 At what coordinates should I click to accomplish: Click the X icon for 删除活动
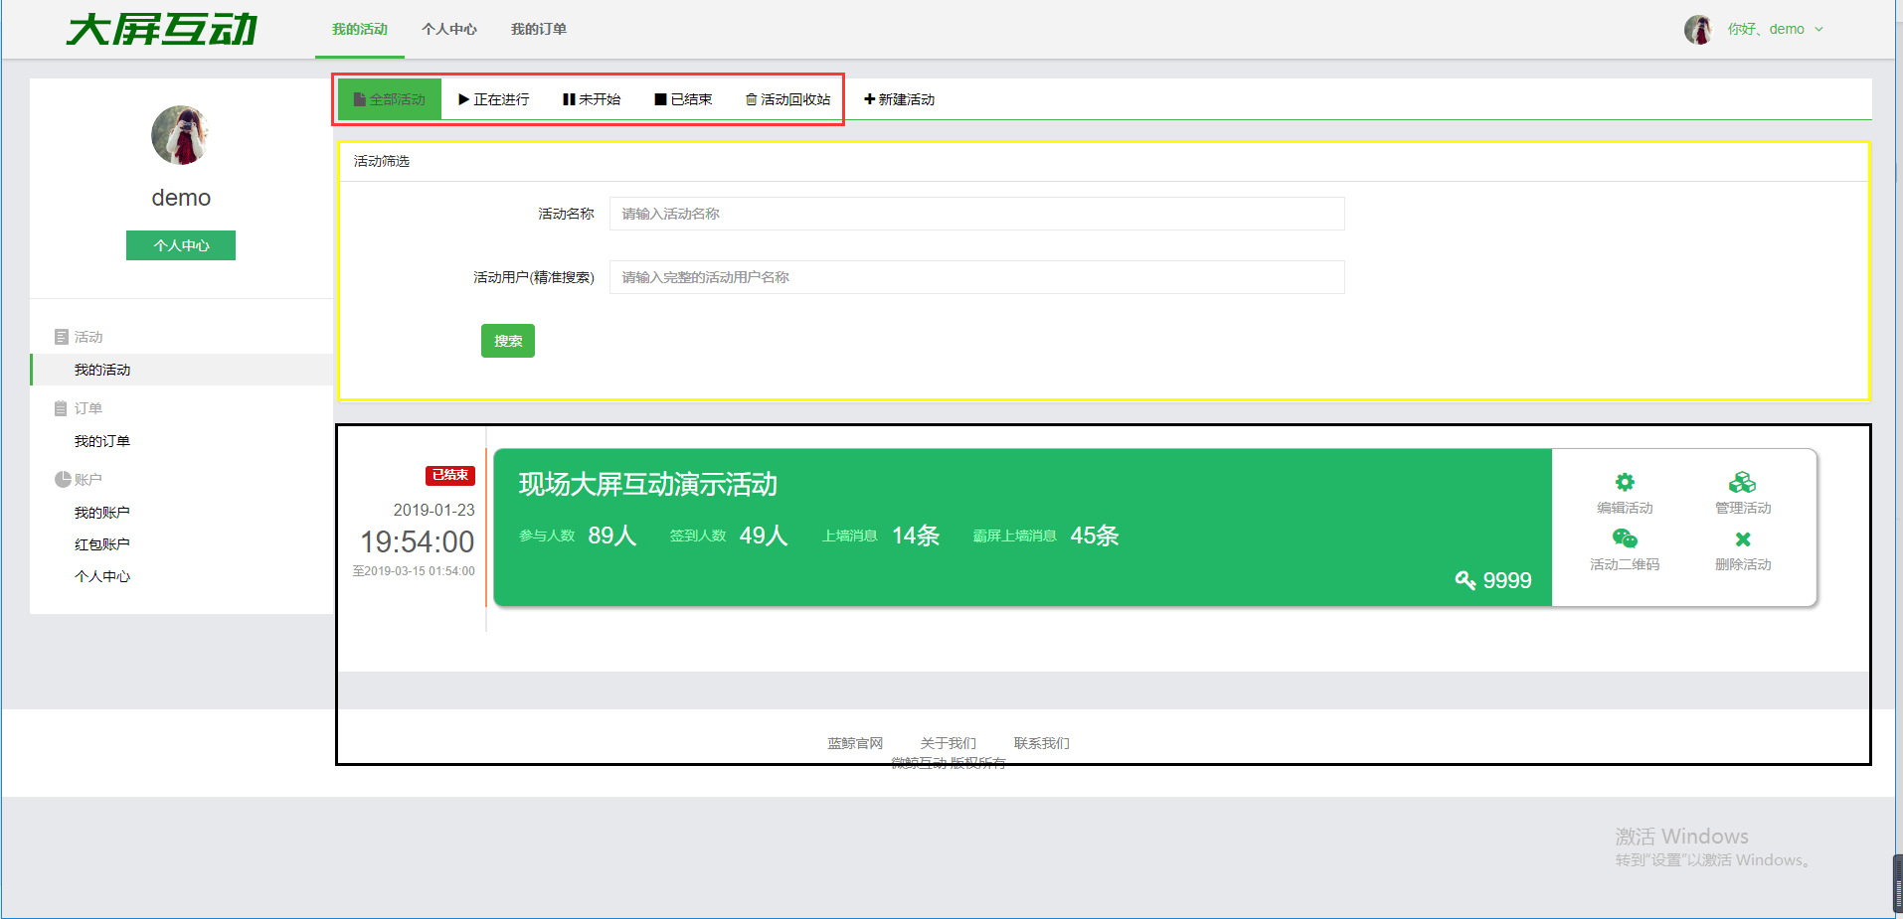coord(1742,539)
